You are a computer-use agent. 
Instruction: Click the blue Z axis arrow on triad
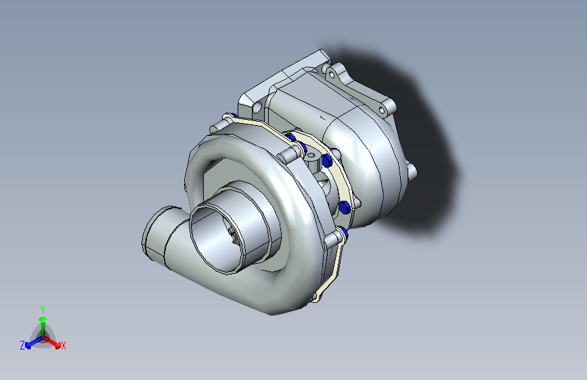point(34,343)
